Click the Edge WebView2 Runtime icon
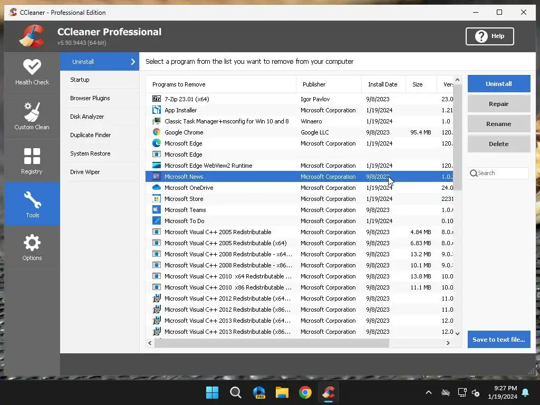This screenshot has width=540, height=405. 156,165
